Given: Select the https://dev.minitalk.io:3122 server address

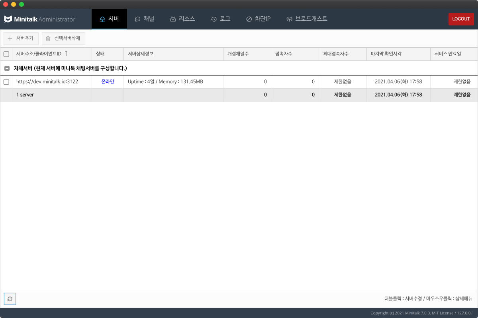Looking at the screenshot, I should (47, 81).
